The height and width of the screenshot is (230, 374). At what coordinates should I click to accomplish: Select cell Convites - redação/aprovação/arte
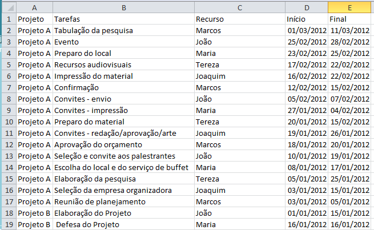point(123,133)
